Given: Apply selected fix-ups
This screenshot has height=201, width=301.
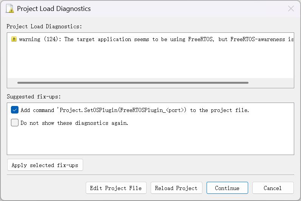Looking at the screenshot, I should [45, 165].
